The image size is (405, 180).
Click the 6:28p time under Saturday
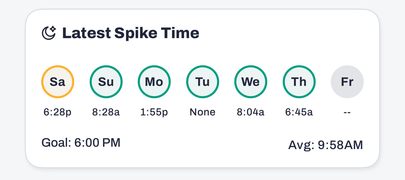[58, 112]
